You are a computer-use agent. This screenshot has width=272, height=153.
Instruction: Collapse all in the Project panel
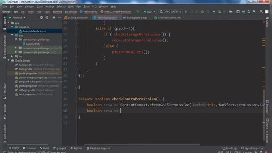coord(47,17)
